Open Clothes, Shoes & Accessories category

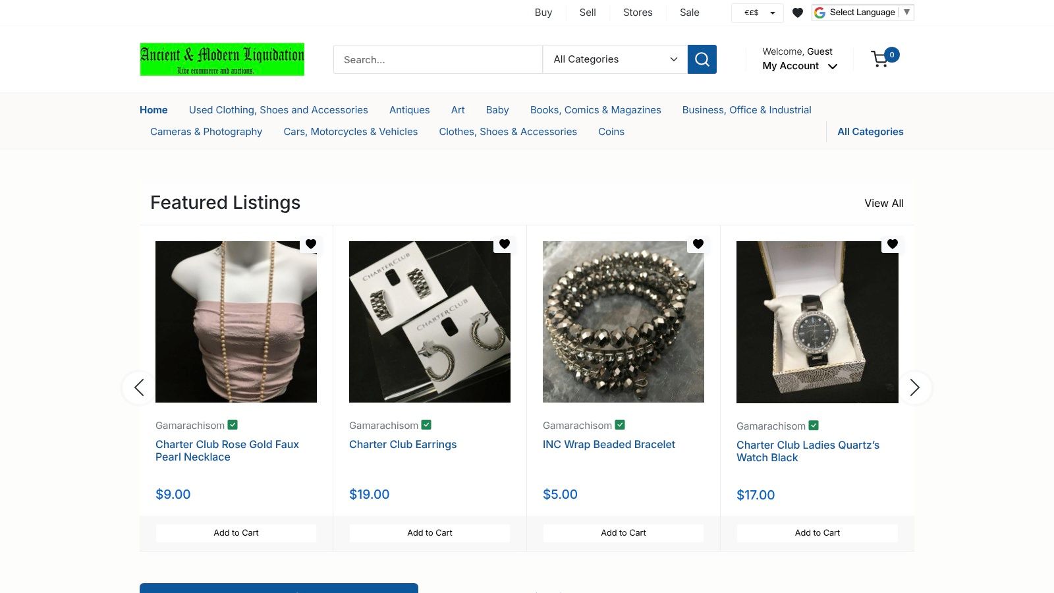508,132
